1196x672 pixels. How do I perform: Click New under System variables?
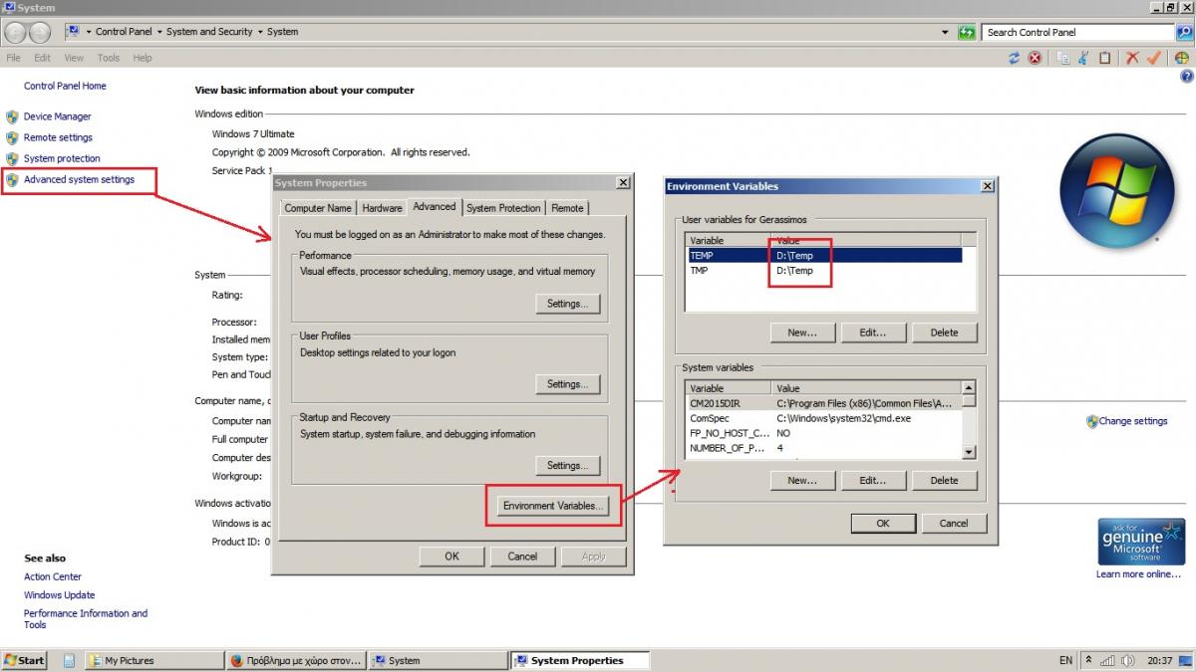pyautogui.click(x=802, y=480)
